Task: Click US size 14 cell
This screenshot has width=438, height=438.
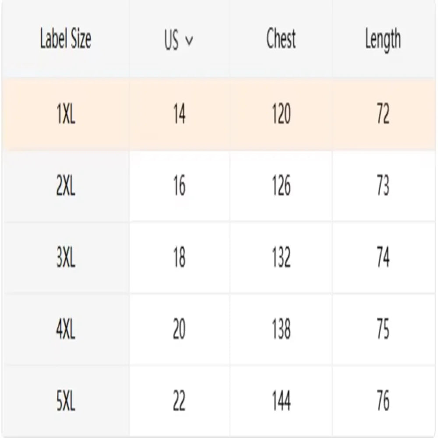Action: point(179,115)
